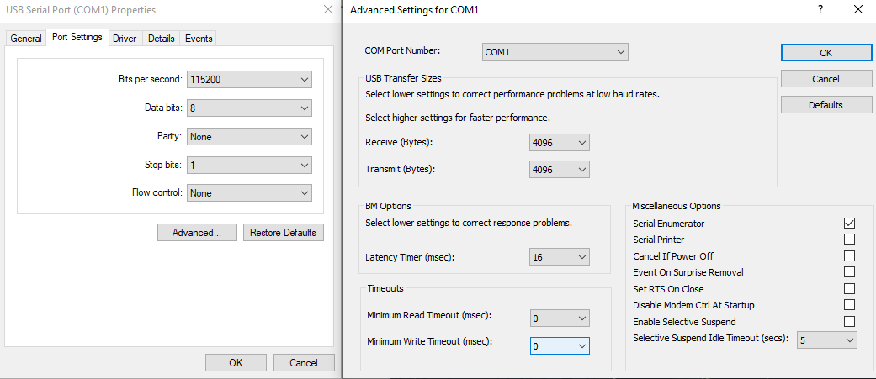Expand the Receive (Bytes) dropdown
Viewport: 876px width, 379px height.
click(x=560, y=143)
